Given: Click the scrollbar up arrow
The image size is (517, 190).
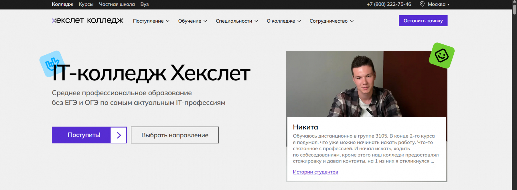Looking at the screenshot, I should click(x=514, y=2).
